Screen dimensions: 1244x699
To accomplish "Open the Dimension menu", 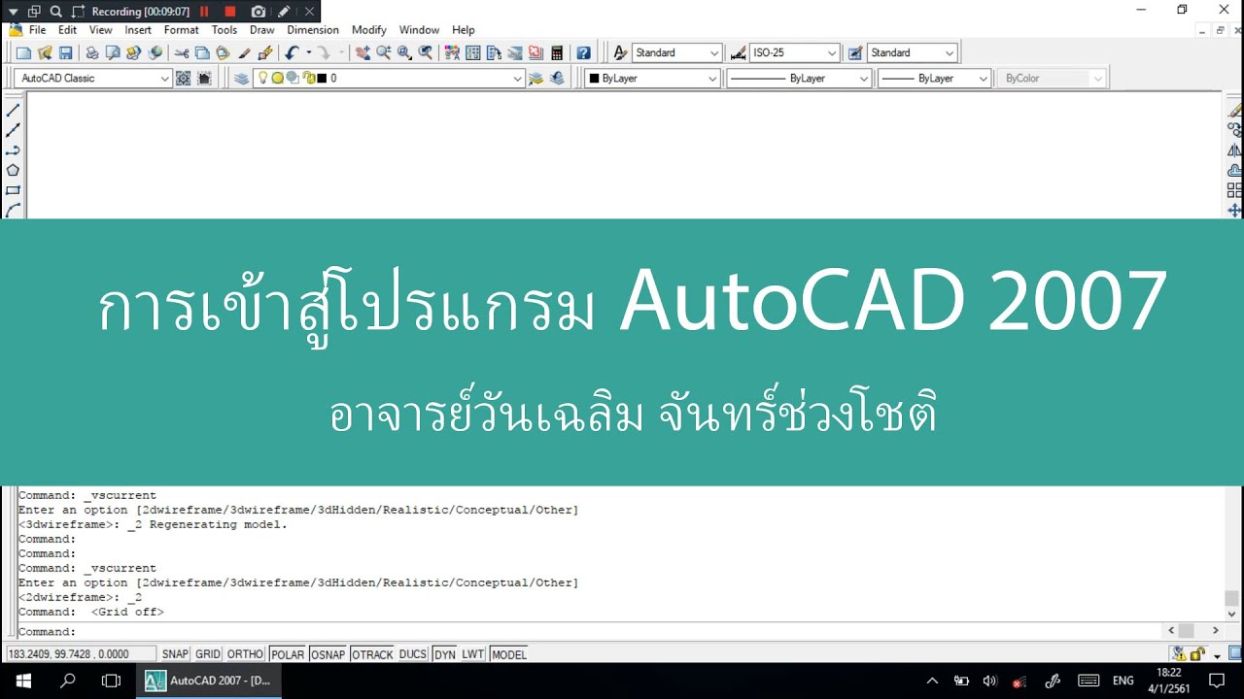I will [x=313, y=30].
